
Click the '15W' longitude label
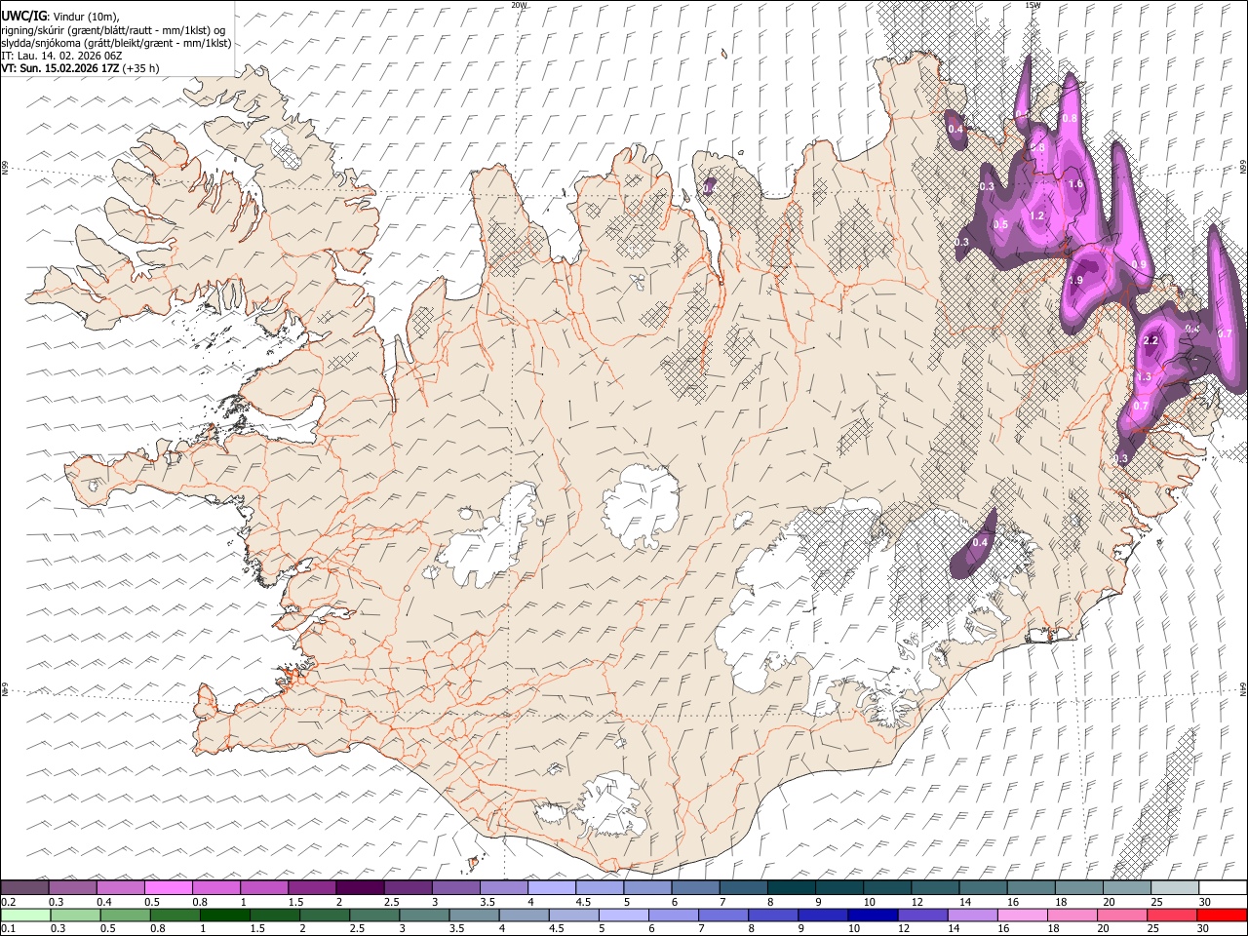click(x=1032, y=5)
